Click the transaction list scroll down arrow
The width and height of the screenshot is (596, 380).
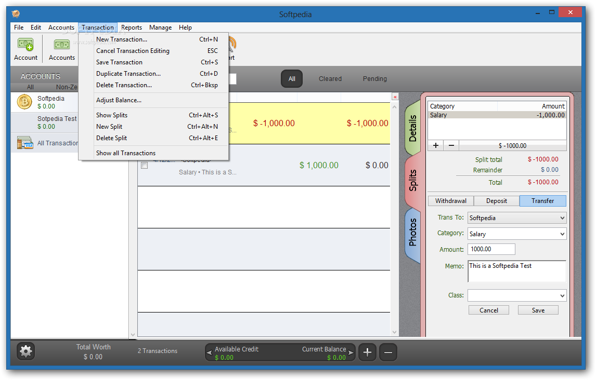(x=395, y=332)
